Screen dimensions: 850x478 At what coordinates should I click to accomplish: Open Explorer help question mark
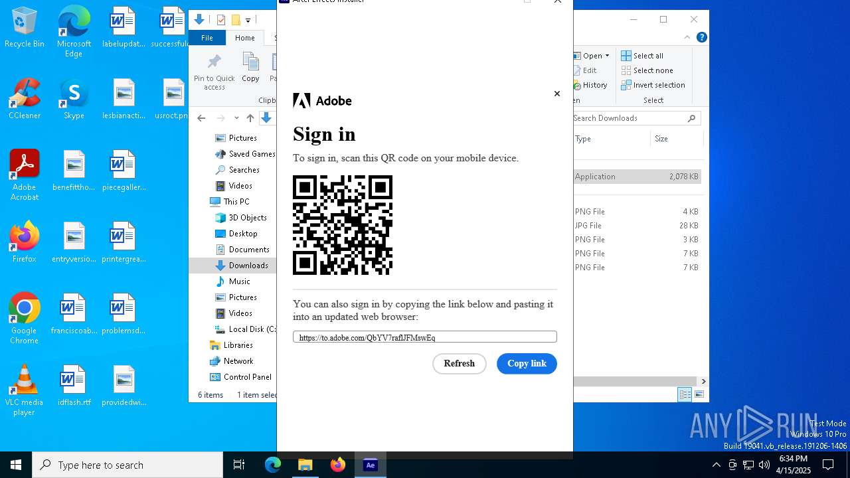point(701,37)
